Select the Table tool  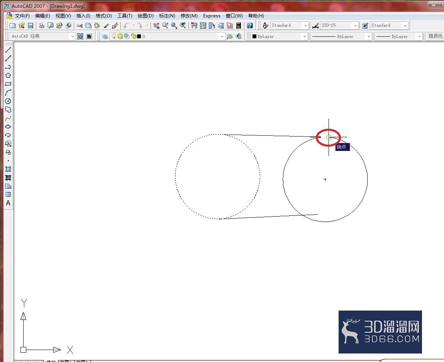(x=8, y=195)
